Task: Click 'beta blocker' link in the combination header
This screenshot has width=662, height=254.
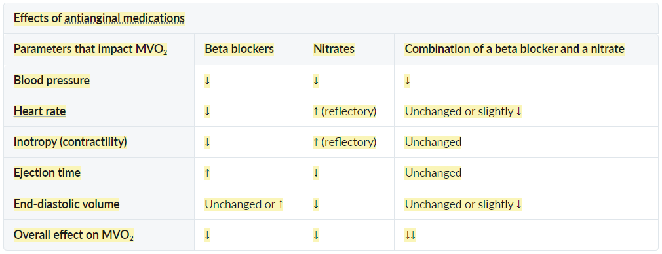Action: click(x=526, y=49)
